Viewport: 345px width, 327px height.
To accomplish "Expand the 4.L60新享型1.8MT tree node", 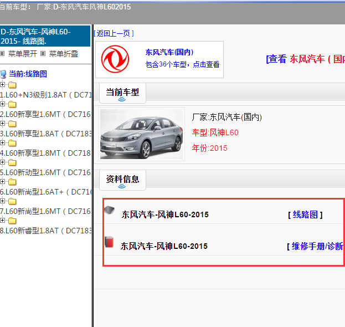I will click(2, 142).
